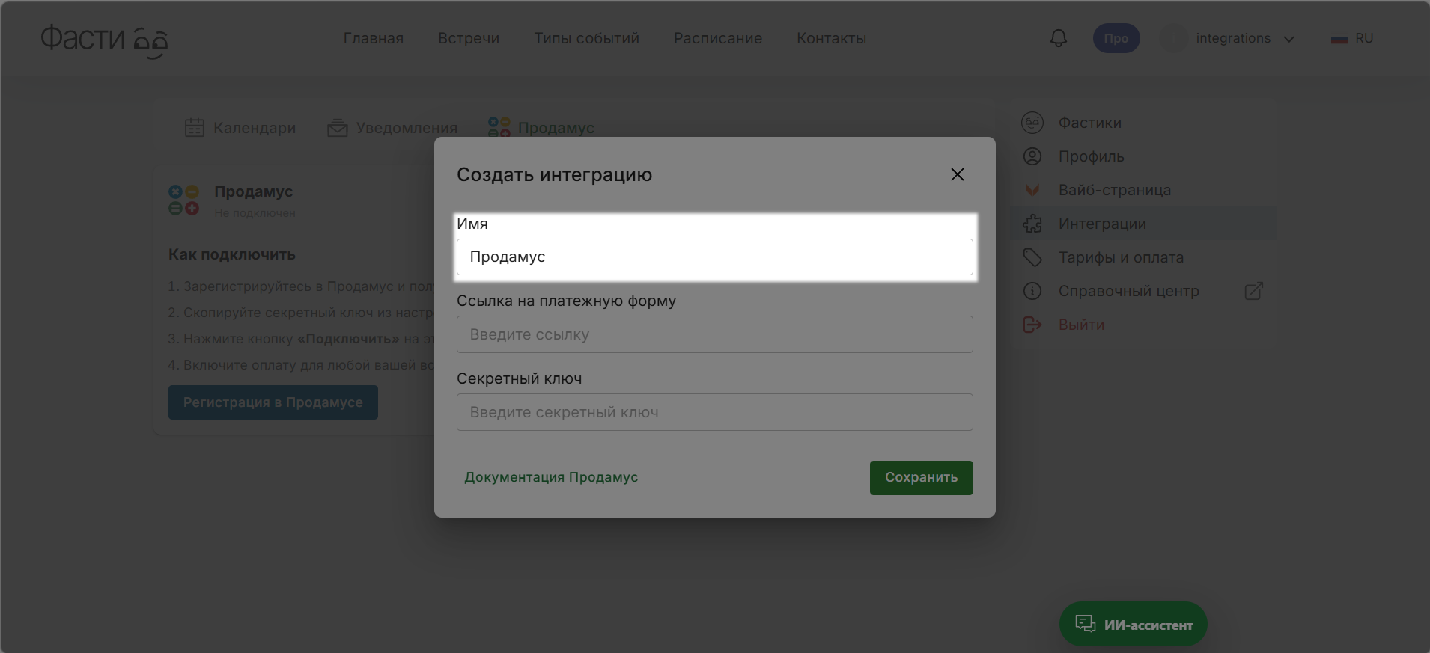Click into the Секретный ключ field
Image resolution: width=1430 pixels, height=653 pixels.
(x=714, y=412)
